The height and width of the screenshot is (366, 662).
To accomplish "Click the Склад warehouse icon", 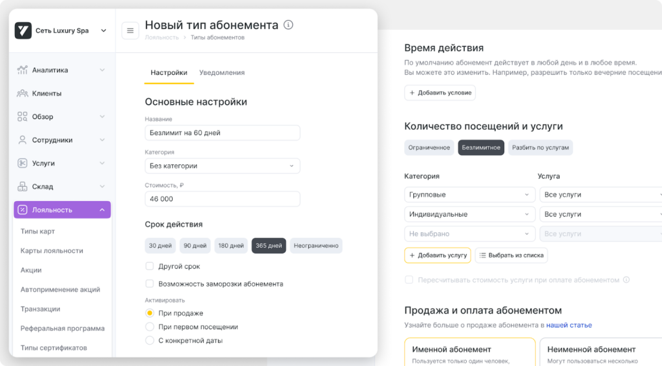I will pos(23,186).
